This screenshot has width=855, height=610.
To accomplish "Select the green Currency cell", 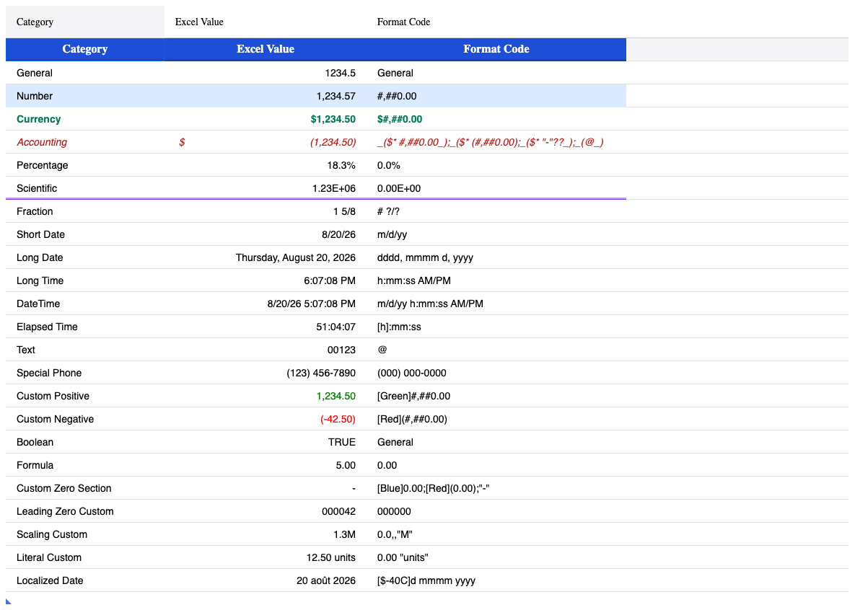I will (x=84, y=119).
